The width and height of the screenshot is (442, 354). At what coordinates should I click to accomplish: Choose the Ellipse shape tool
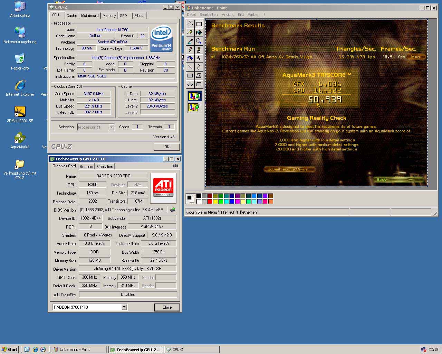(190, 84)
